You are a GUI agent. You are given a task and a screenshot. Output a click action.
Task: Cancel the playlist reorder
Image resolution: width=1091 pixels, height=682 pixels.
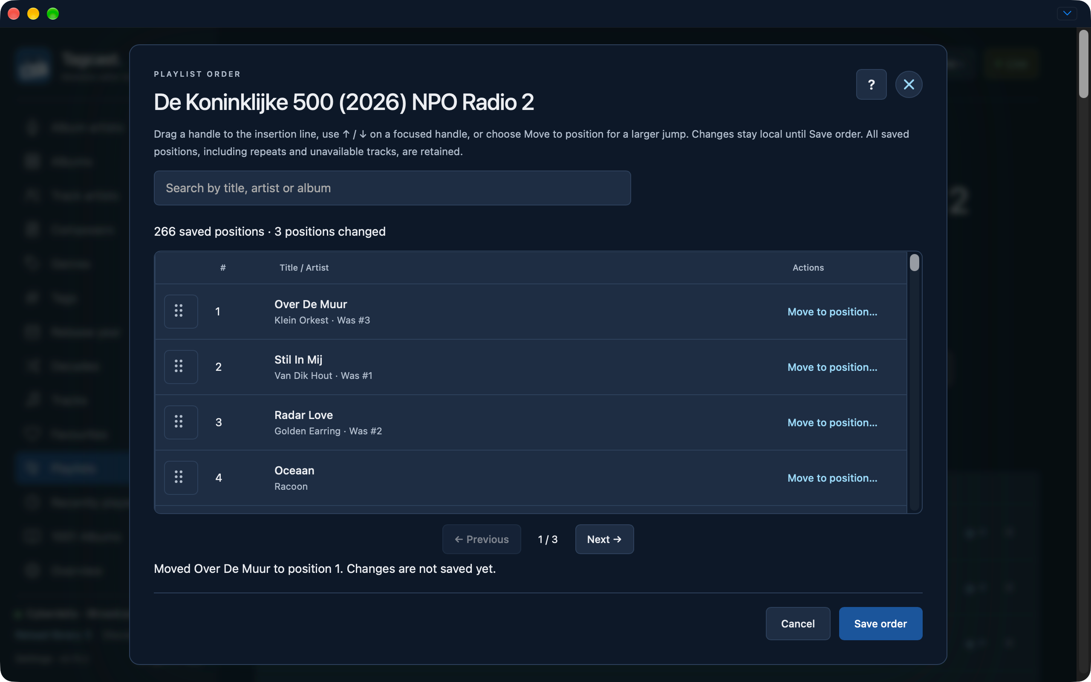tap(797, 623)
